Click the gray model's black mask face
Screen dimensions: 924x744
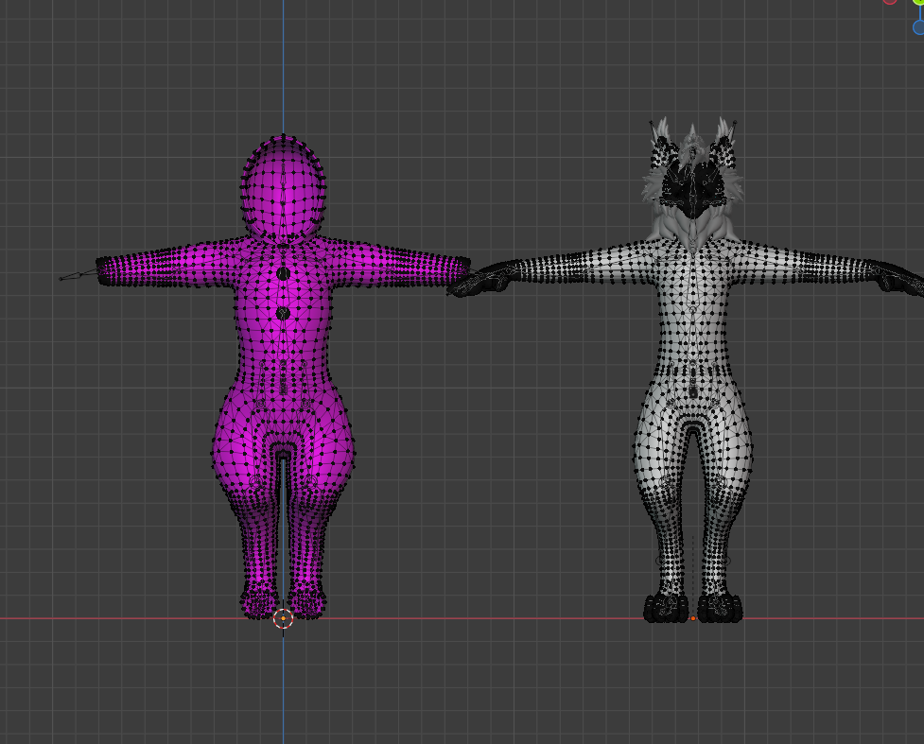tap(691, 185)
